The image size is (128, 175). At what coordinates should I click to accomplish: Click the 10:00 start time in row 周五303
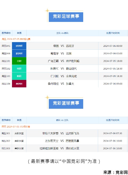(113, 148)
